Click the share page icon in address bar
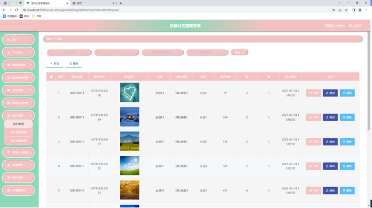372x208 pixels. pyautogui.click(x=340, y=10)
